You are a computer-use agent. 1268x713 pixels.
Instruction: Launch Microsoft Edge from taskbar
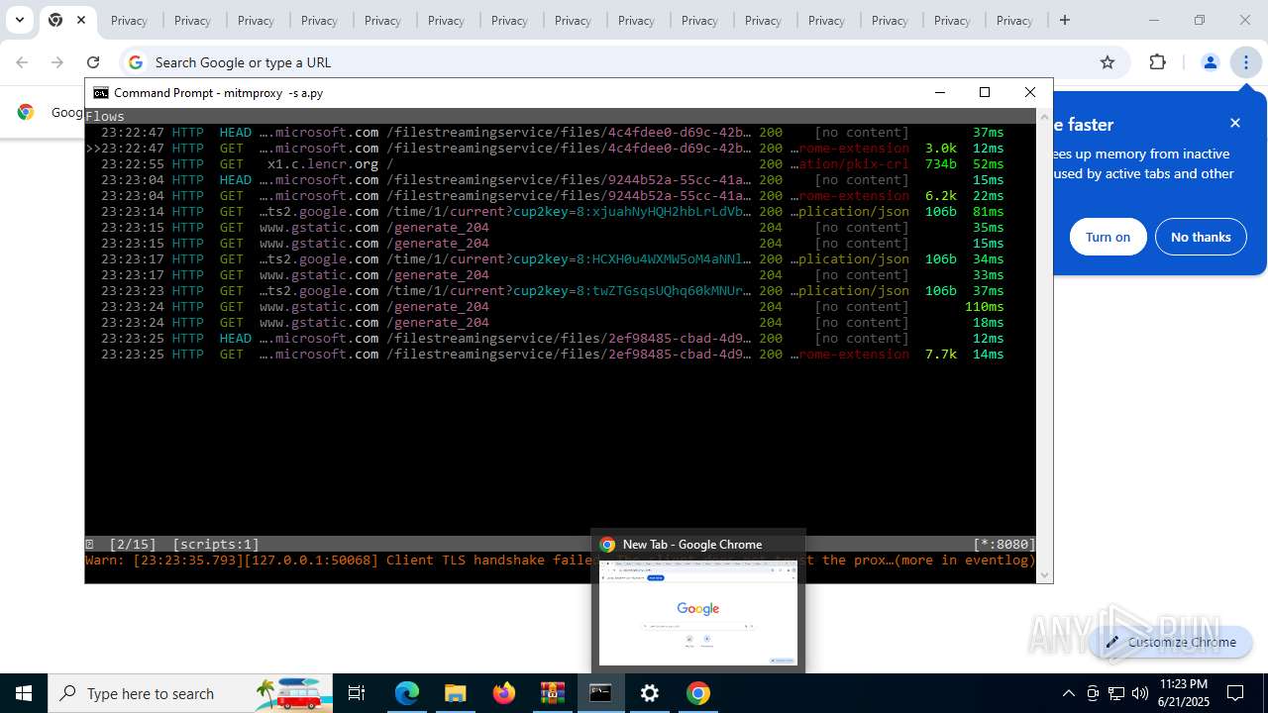[407, 693]
